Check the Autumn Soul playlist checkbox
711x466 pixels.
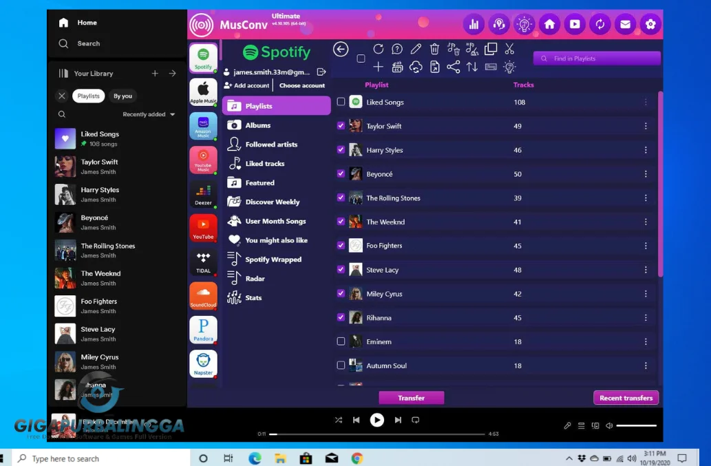click(341, 366)
